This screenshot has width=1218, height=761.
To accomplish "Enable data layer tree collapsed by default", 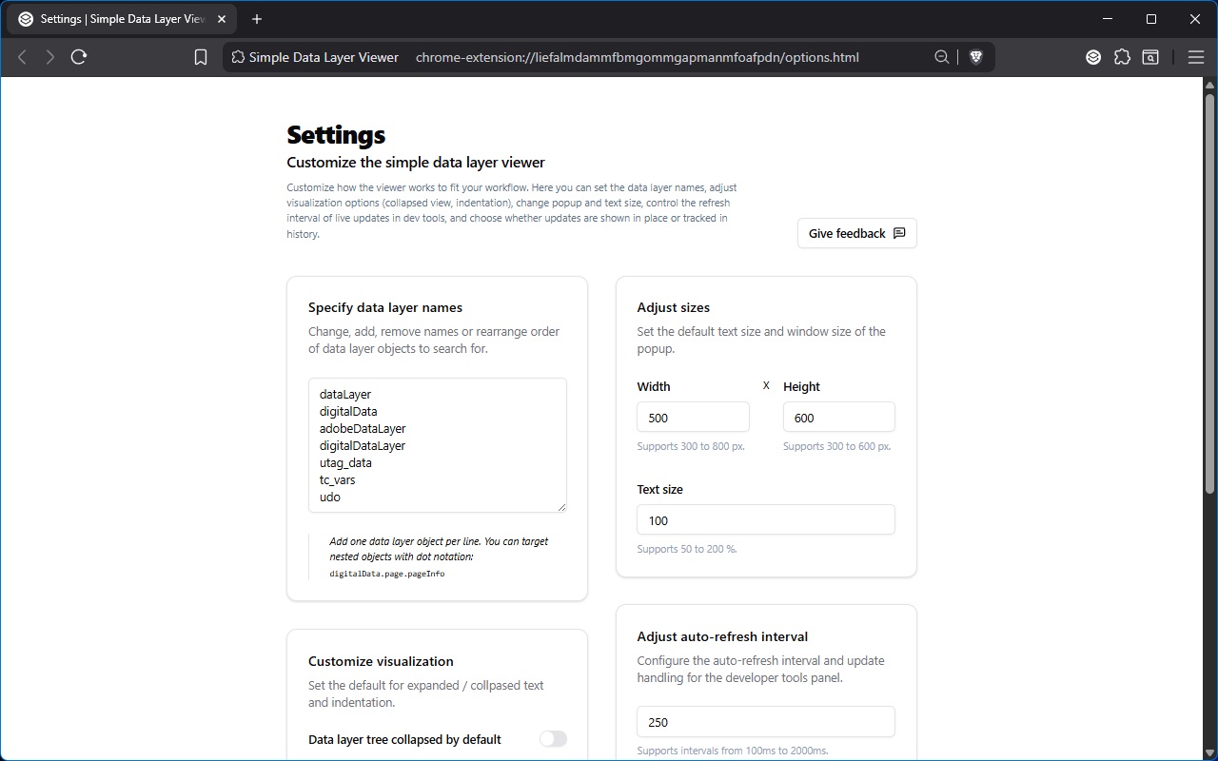I will coord(553,739).
